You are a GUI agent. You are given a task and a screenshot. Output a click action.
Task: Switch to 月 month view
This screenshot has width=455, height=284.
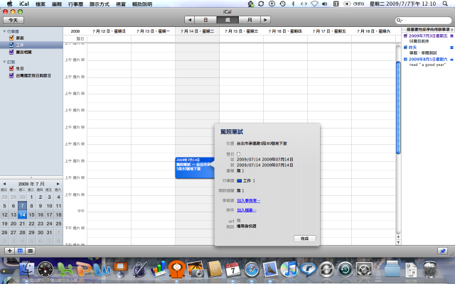coord(250,20)
